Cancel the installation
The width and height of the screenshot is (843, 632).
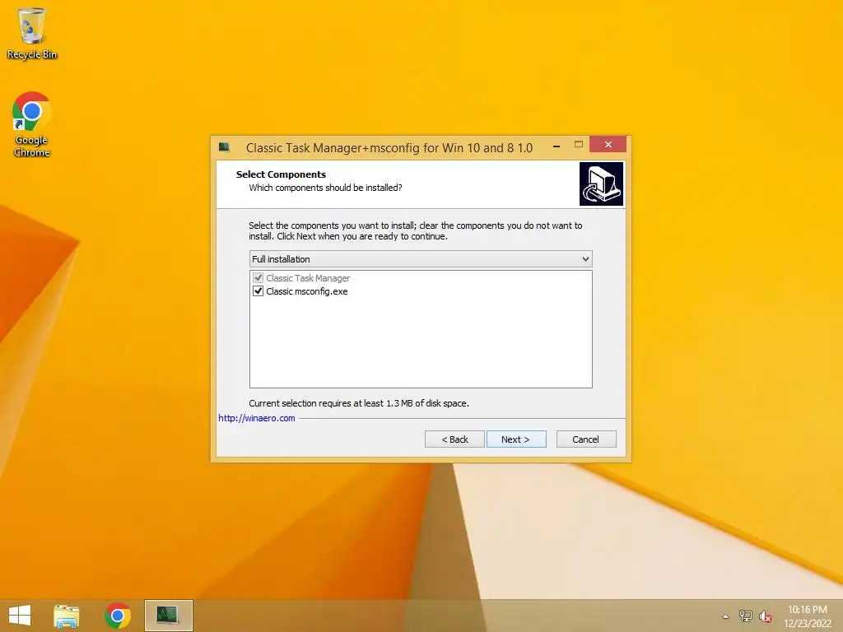tap(586, 439)
